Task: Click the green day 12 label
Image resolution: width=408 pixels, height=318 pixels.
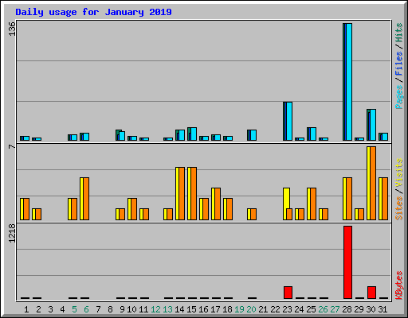Action: coord(155,309)
